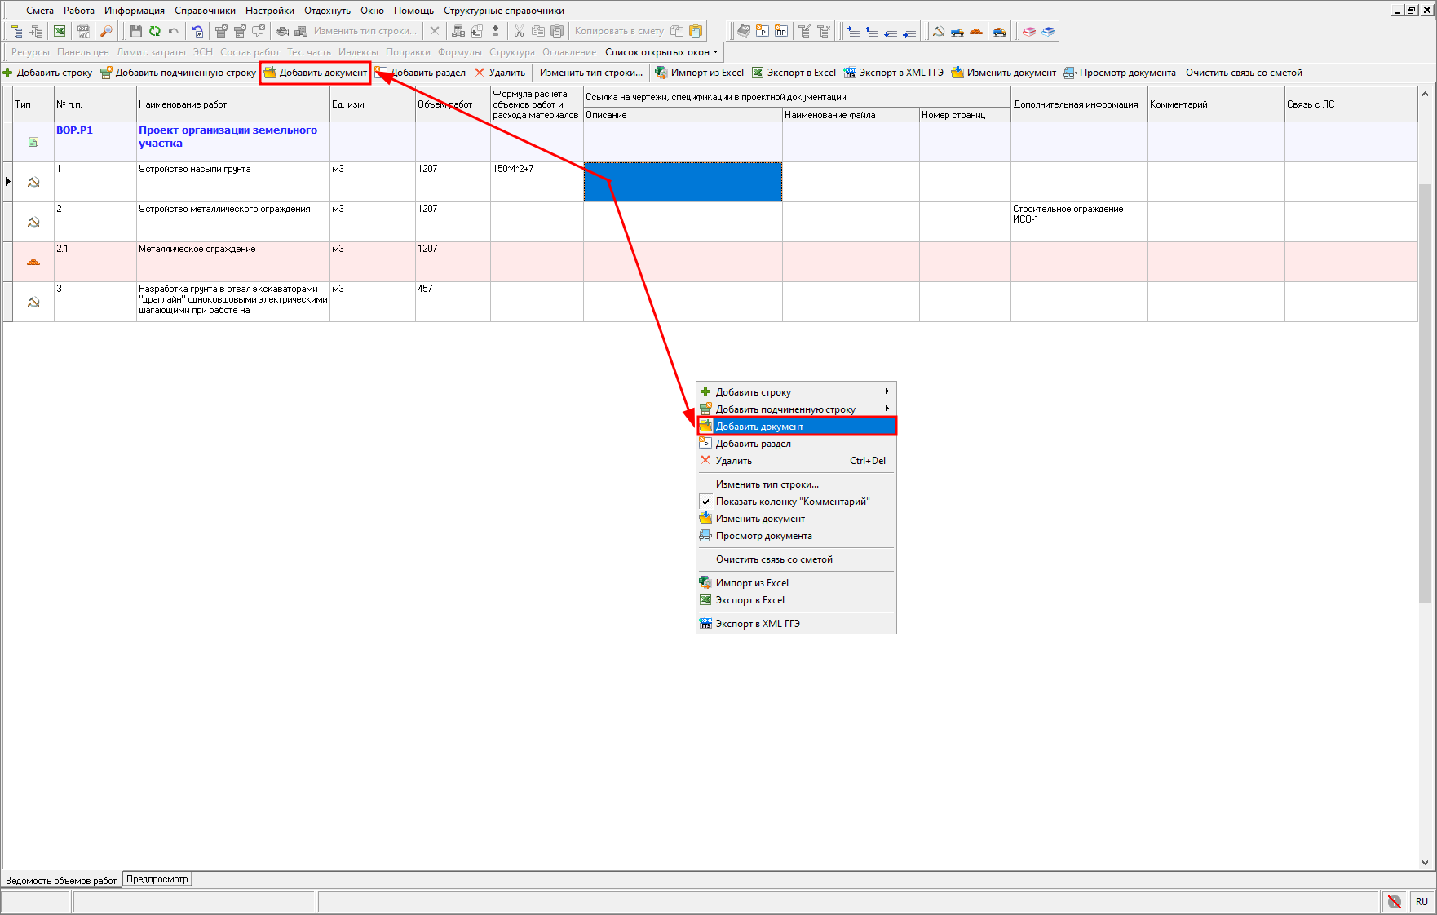Click the 'Экспорт в XML ГГЭ' toolbar button

point(893,73)
